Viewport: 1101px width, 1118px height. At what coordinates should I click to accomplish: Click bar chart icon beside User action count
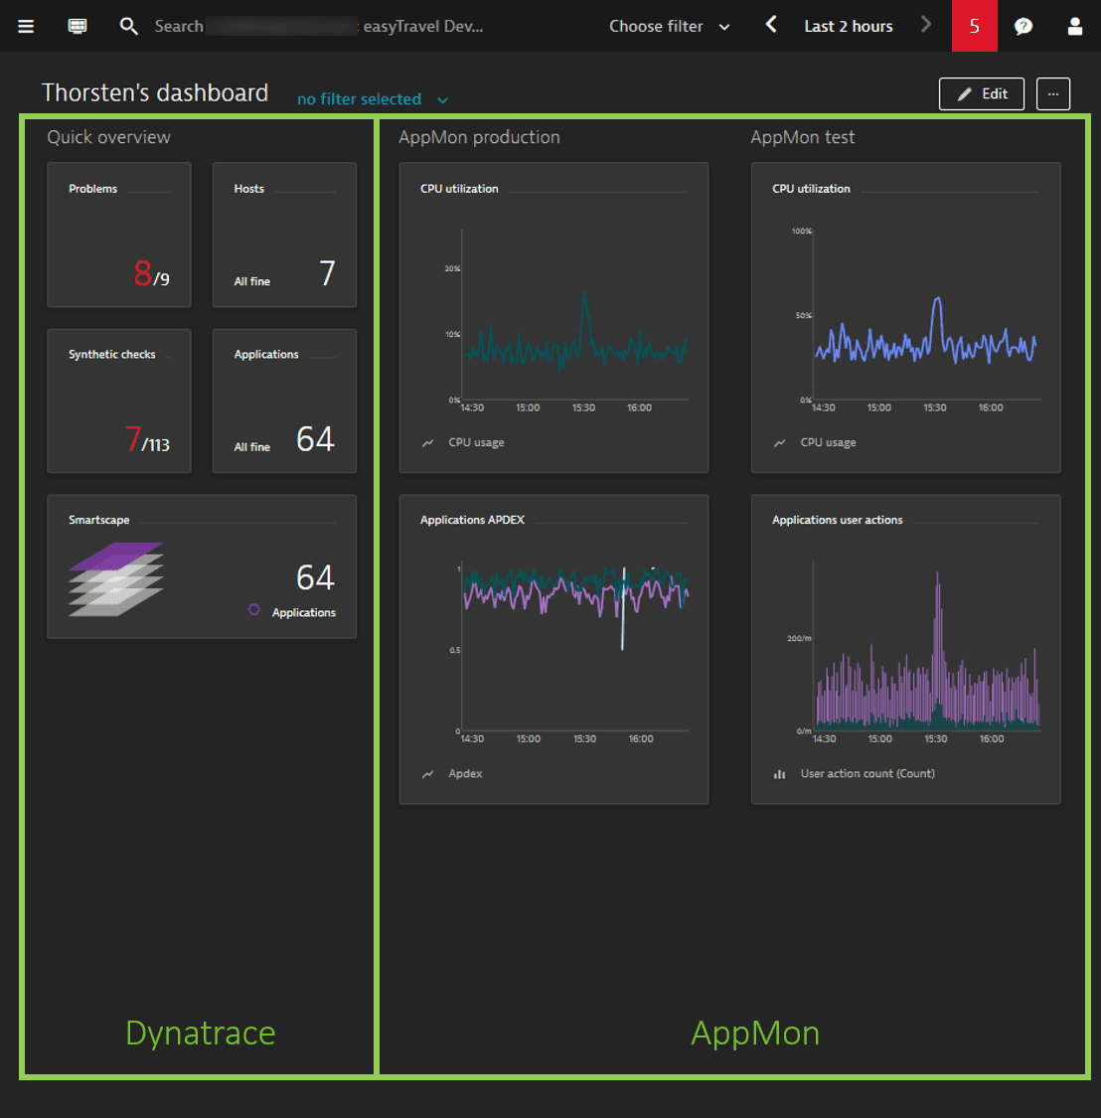(x=779, y=774)
